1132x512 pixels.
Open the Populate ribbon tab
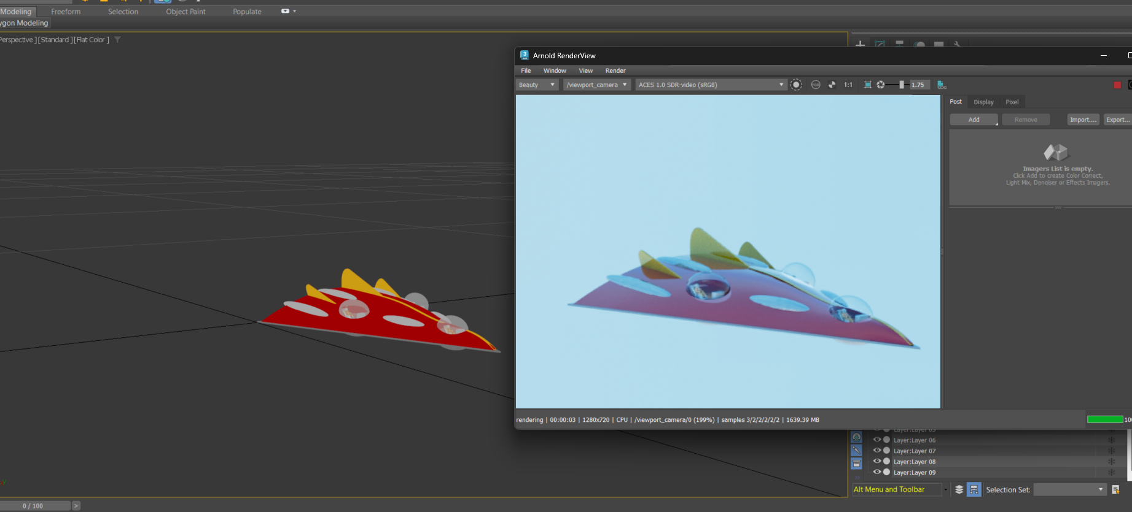247,12
